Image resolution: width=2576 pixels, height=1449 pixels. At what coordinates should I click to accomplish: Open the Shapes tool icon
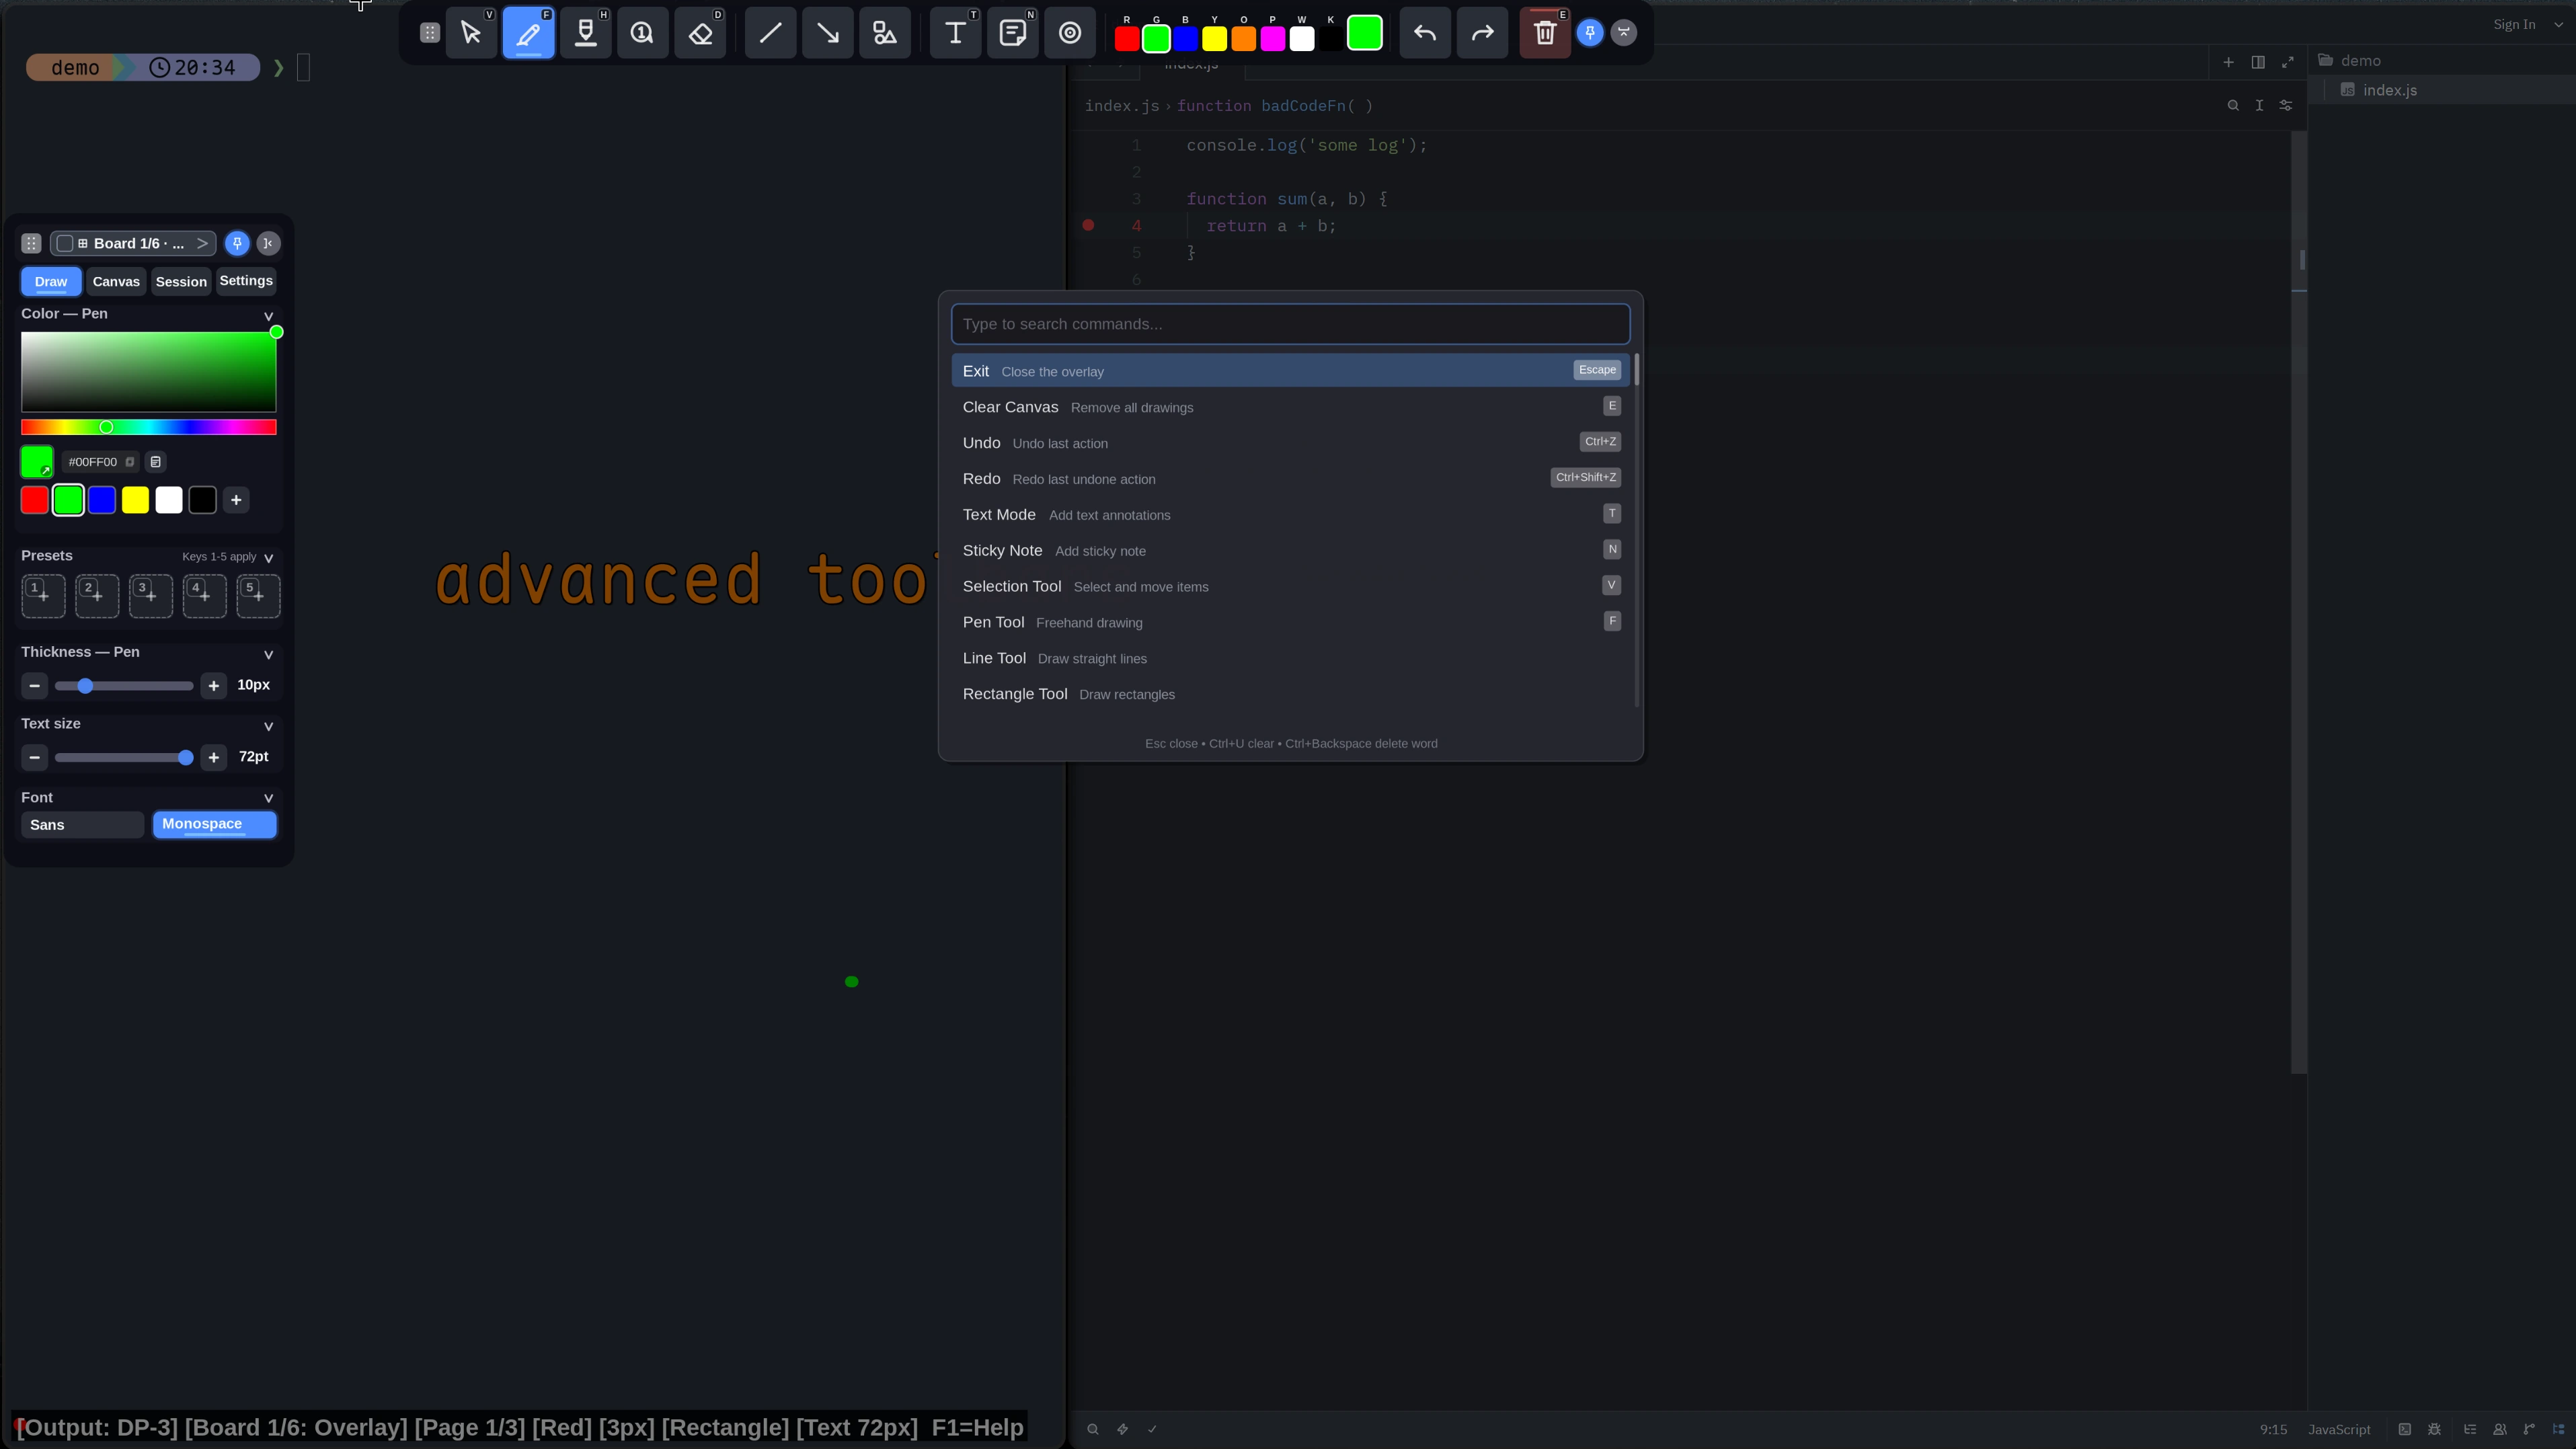click(885, 34)
